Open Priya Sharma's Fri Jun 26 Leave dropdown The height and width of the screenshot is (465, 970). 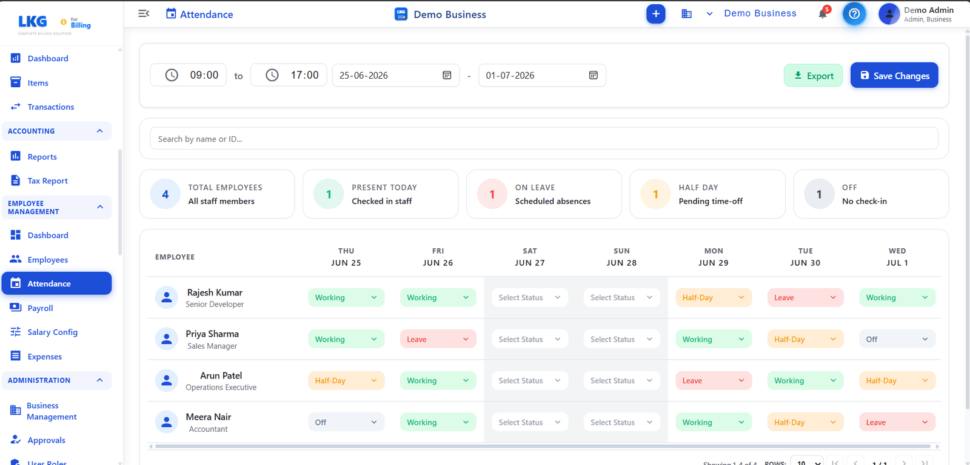click(438, 339)
